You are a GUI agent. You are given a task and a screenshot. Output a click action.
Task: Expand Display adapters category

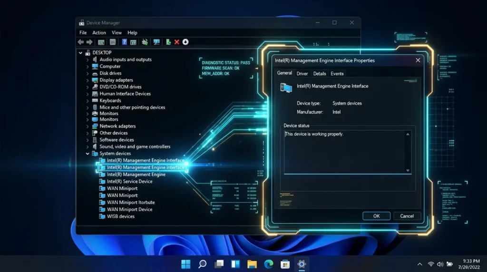(x=88, y=80)
